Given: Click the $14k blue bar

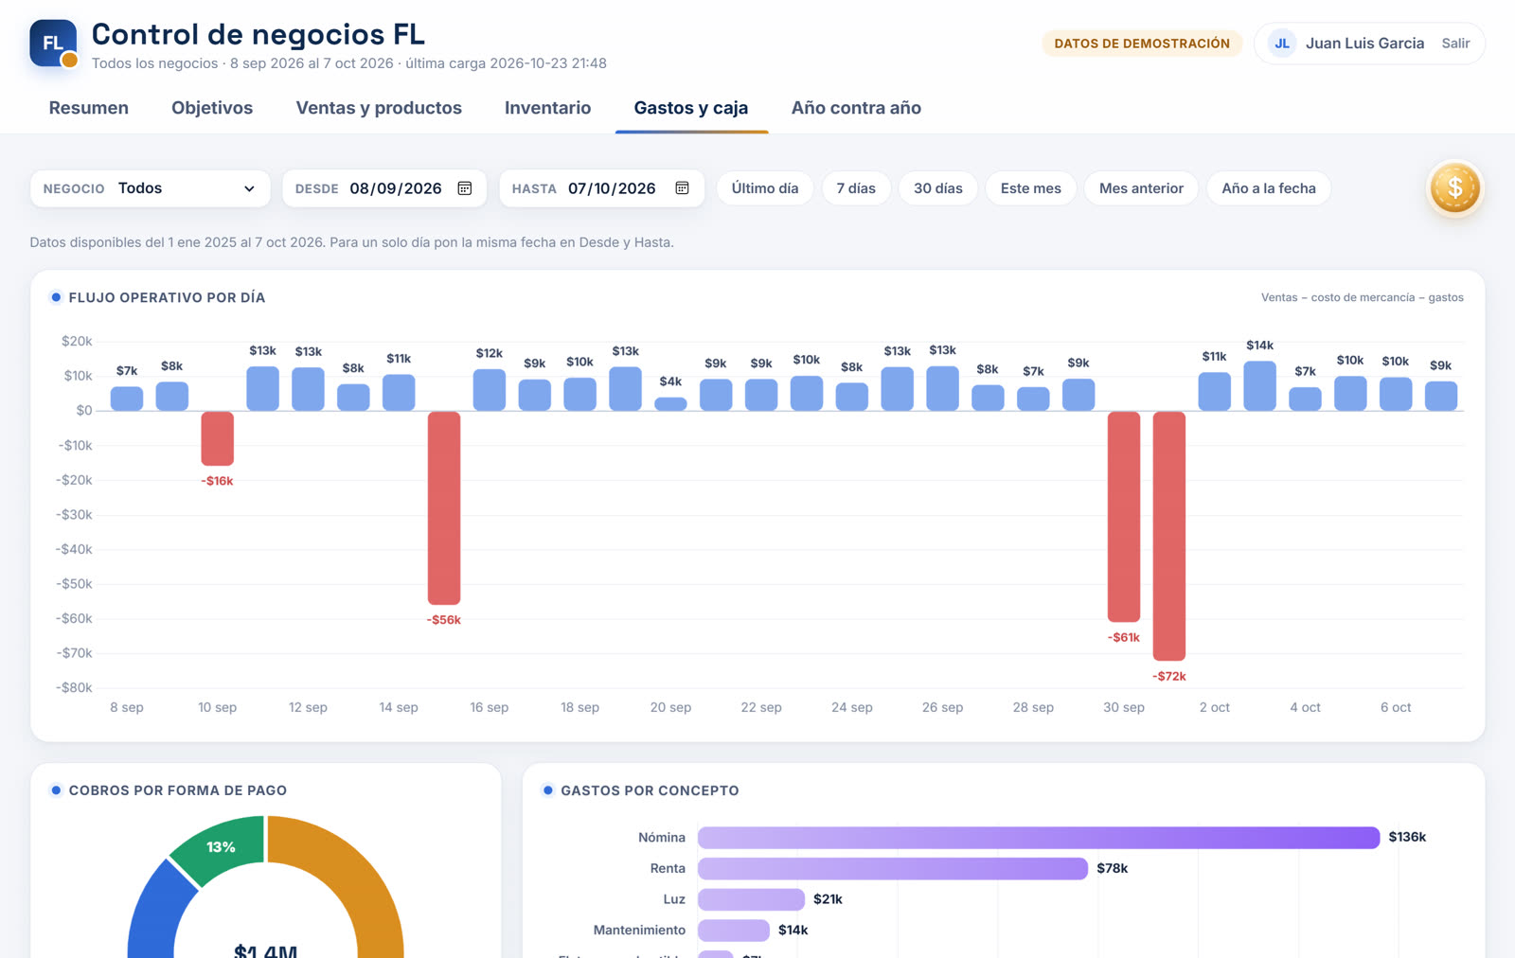Looking at the screenshot, I should coord(1260,386).
